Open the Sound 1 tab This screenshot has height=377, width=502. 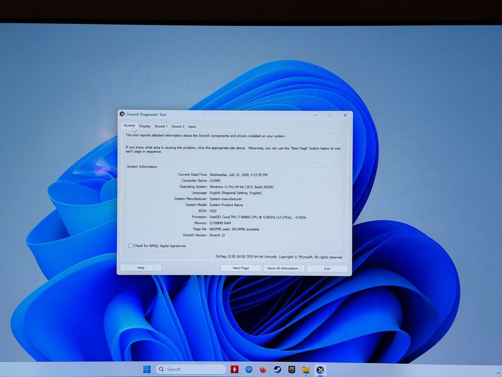point(161,127)
